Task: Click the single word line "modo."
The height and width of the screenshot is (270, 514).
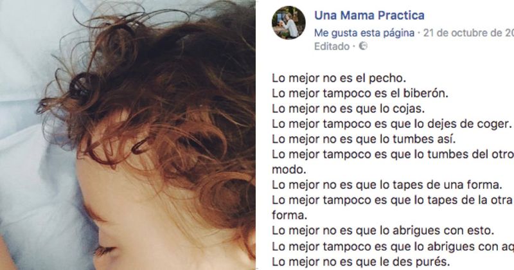Action: coord(288,170)
